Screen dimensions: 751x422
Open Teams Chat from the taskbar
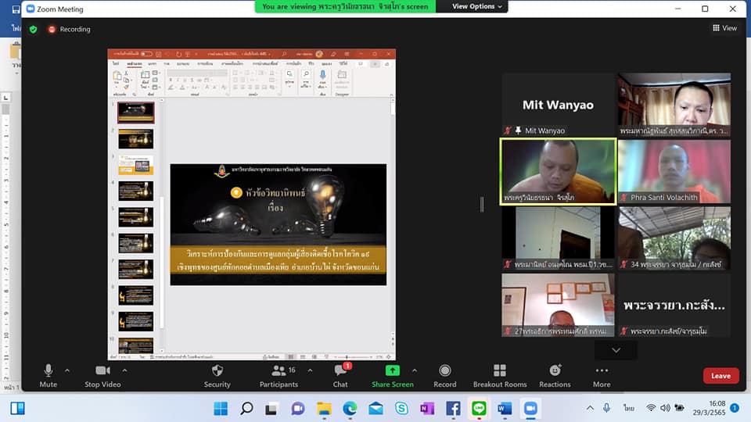click(298, 408)
